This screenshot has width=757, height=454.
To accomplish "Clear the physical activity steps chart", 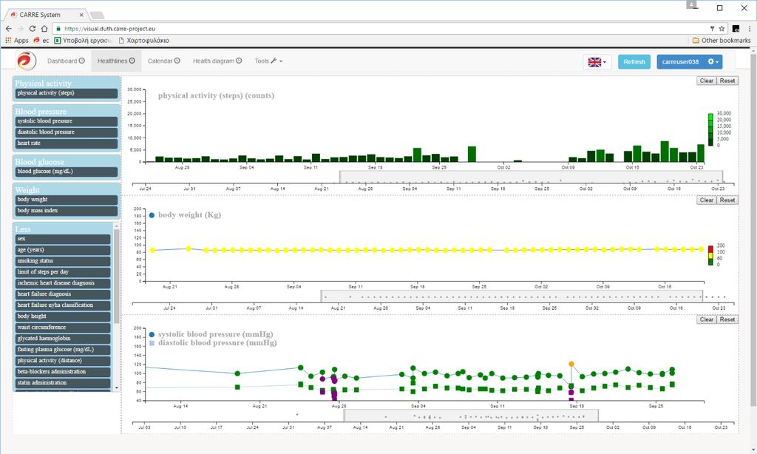I will (x=706, y=81).
